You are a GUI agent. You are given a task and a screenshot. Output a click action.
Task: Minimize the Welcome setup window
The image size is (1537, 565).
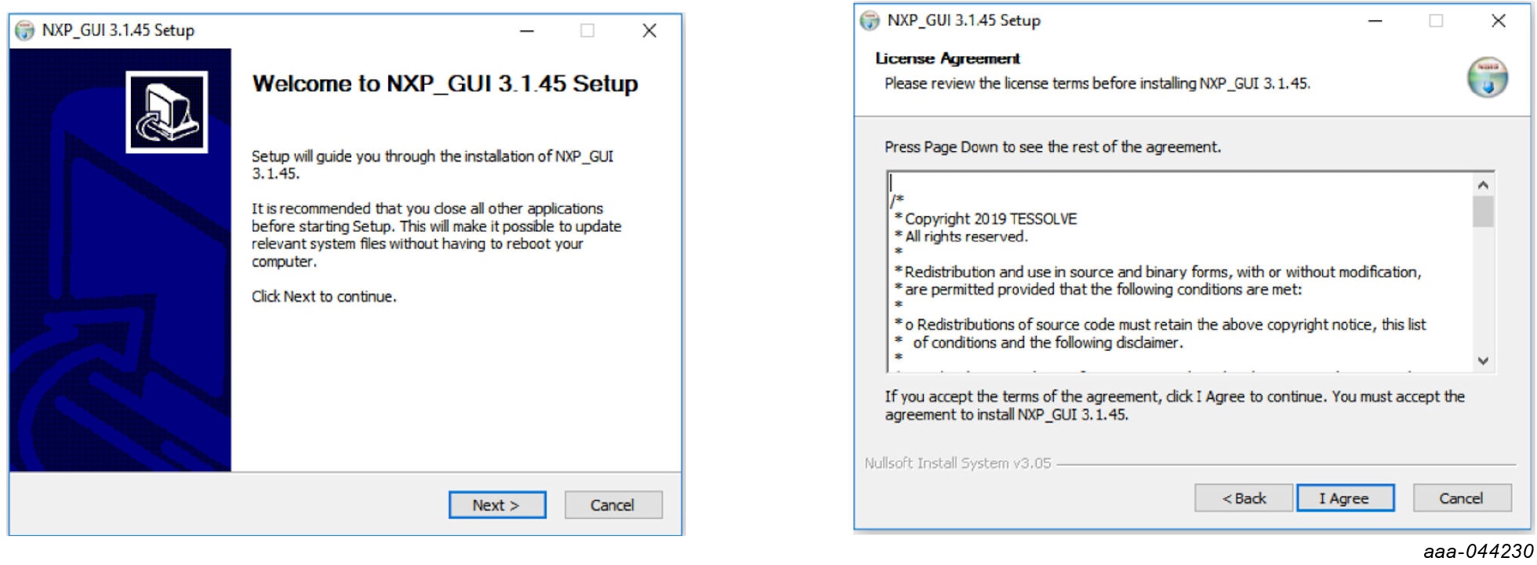pos(527,31)
